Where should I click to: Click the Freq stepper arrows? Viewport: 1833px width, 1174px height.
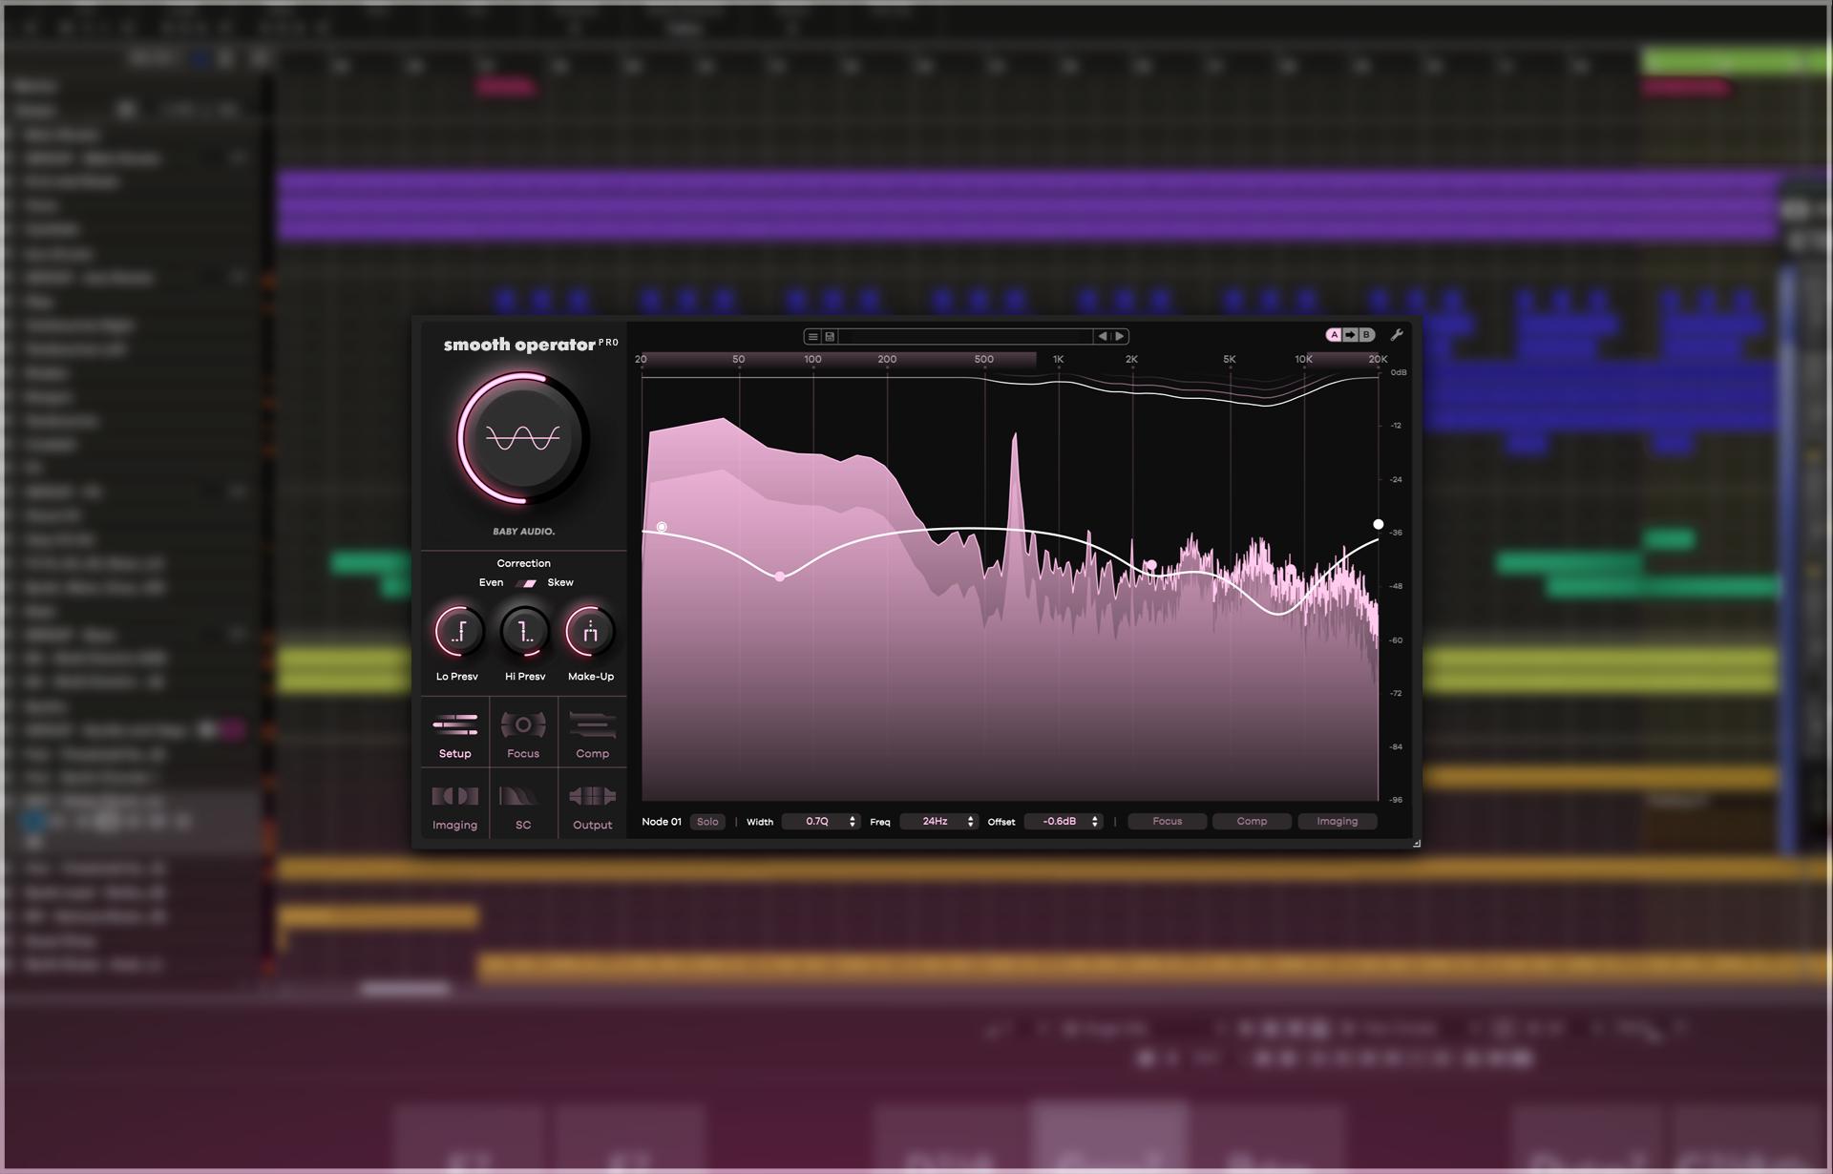[x=971, y=822]
